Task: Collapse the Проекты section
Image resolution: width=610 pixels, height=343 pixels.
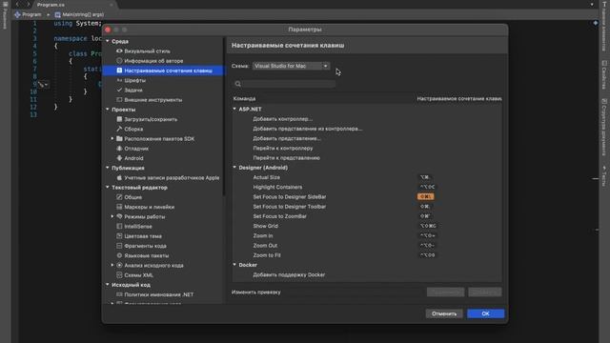Action: tap(108, 110)
